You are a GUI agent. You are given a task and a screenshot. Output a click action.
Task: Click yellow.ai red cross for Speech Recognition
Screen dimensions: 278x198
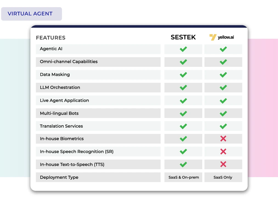[x=223, y=152]
